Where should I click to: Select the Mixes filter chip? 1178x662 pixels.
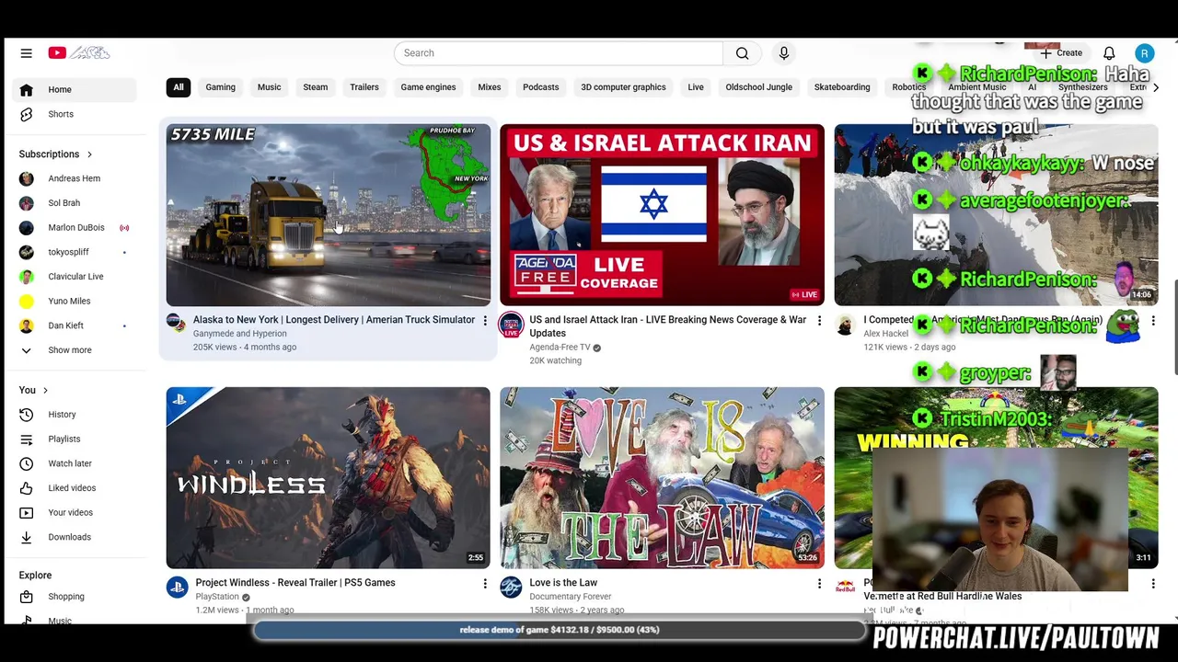click(x=490, y=87)
